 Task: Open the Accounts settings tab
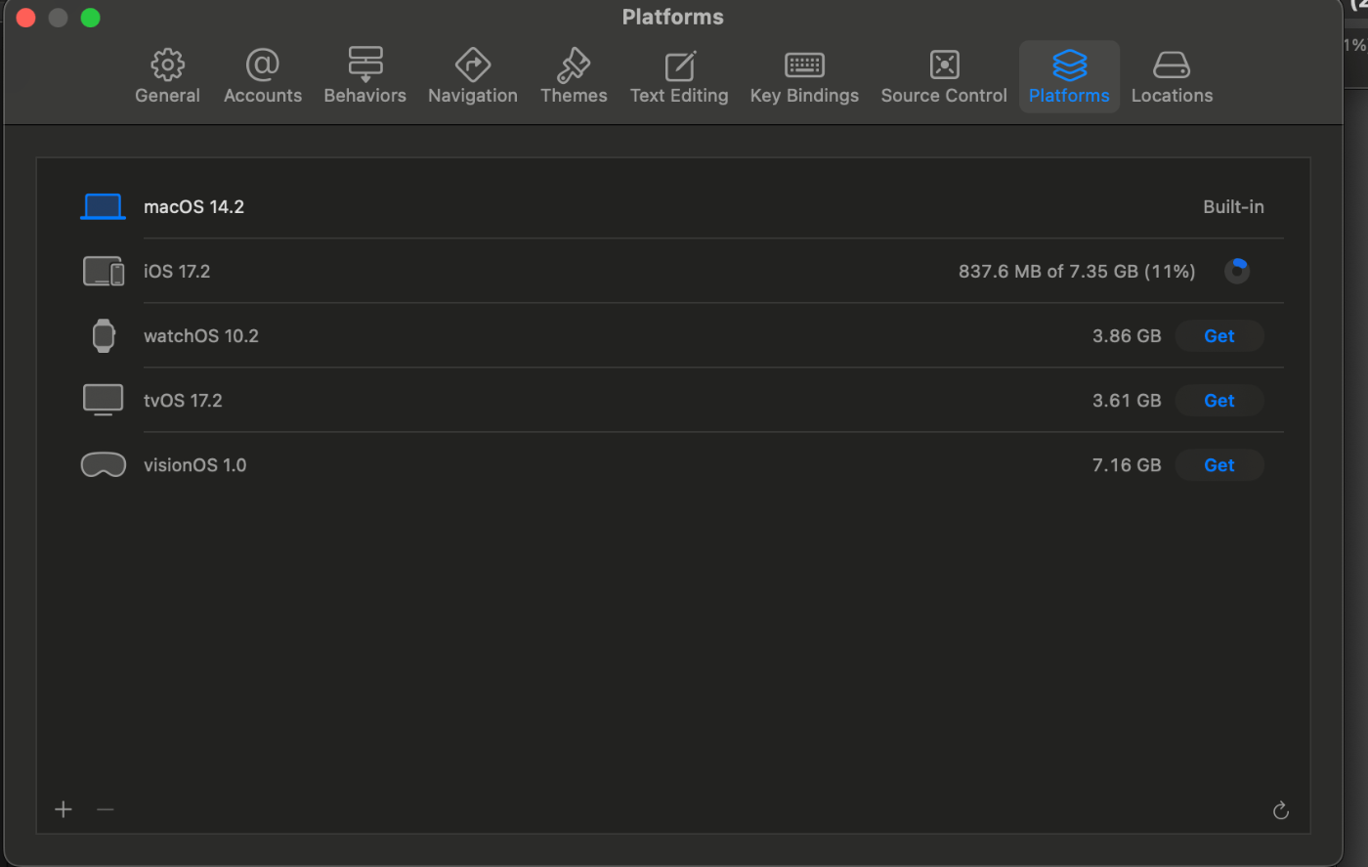(262, 77)
